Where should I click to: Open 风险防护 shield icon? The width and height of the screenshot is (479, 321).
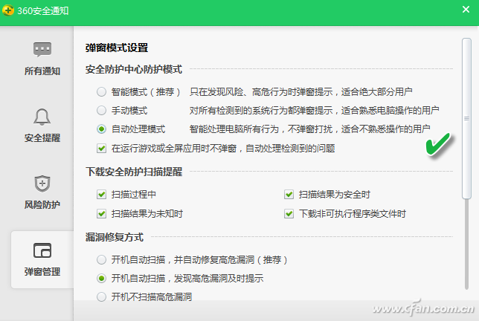tap(42, 184)
